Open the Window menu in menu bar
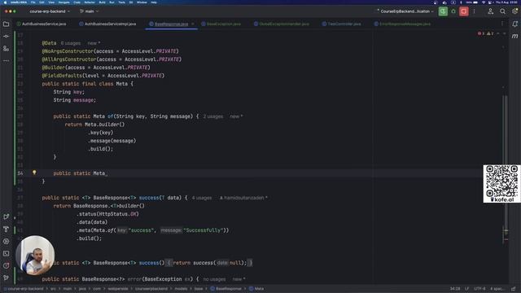The width and height of the screenshot is (521, 293). pyautogui.click(x=142, y=2)
